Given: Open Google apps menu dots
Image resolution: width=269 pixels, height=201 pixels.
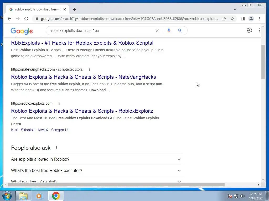Looking at the screenshot, I should 260,30.
